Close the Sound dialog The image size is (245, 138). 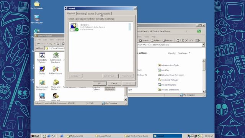click(x=135, y=8)
